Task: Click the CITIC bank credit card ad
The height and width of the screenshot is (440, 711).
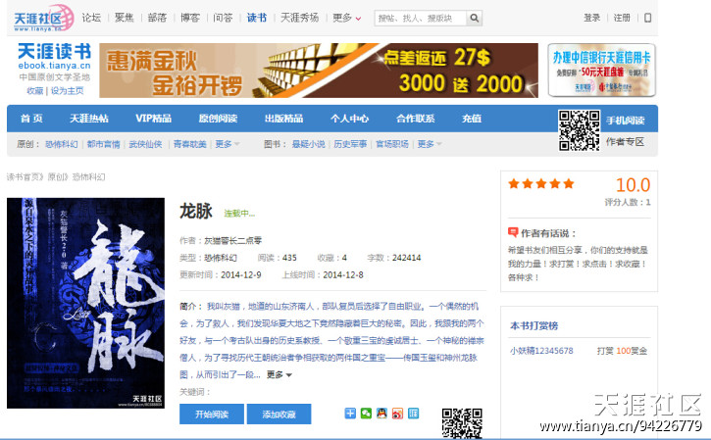Action: pos(602,71)
